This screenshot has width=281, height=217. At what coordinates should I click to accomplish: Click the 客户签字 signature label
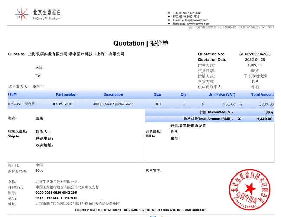pos(153,171)
